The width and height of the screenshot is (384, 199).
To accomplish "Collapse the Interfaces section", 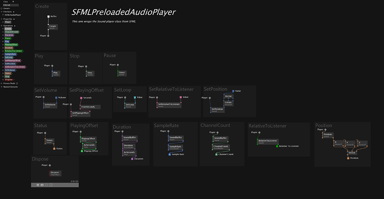I will 1,12.
